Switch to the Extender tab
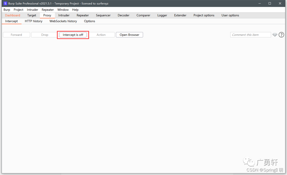 tap(180, 15)
